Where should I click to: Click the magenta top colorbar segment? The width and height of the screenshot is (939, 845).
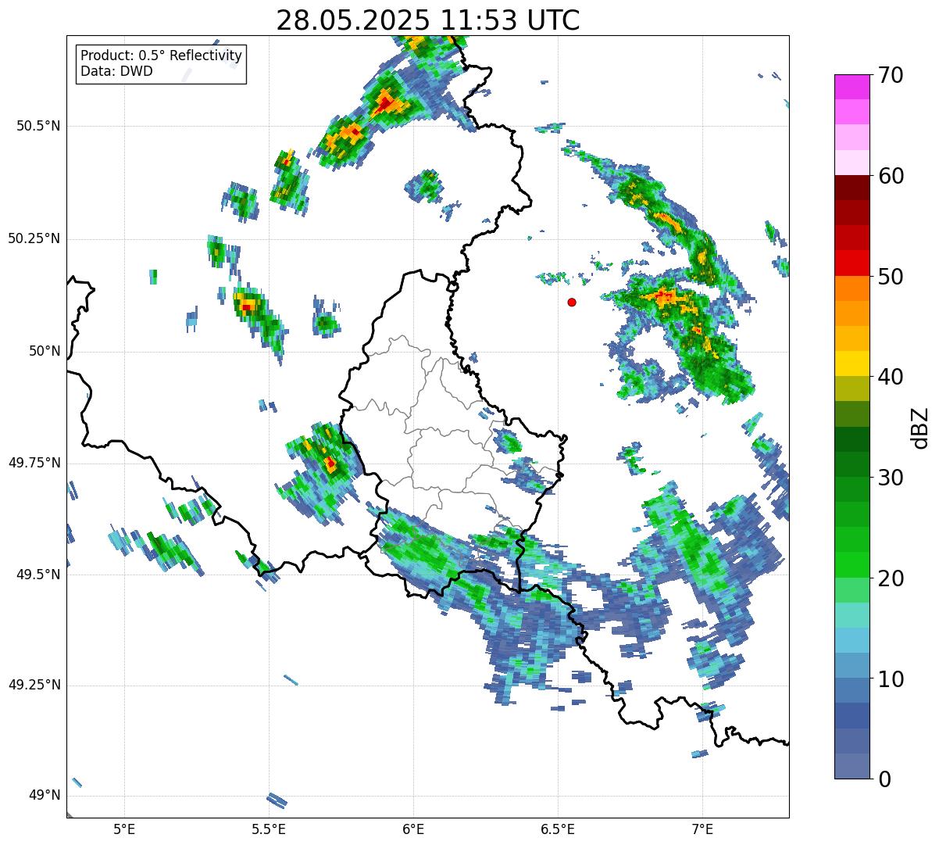pyautogui.click(x=852, y=87)
